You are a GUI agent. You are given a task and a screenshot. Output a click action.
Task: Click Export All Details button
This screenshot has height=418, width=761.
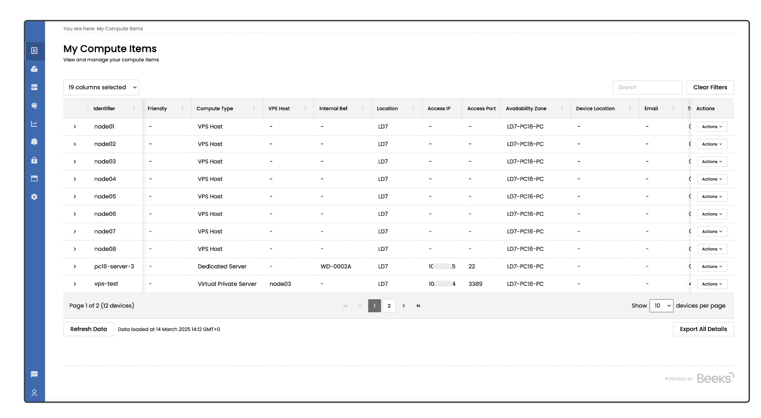point(703,329)
